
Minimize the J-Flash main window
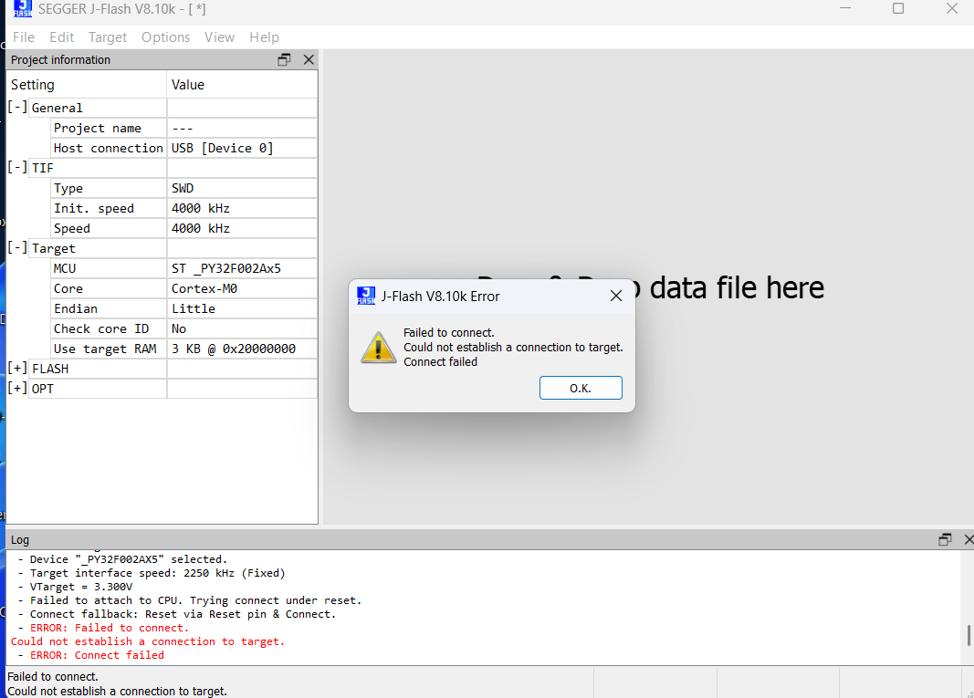coord(845,9)
